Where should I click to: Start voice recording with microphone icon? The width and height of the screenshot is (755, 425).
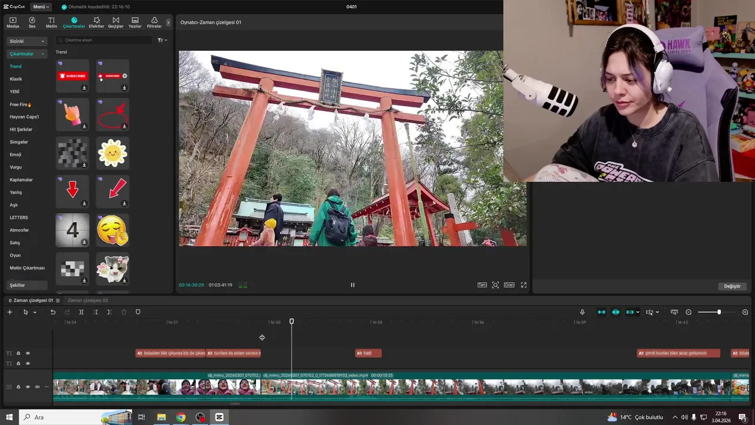(582, 312)
